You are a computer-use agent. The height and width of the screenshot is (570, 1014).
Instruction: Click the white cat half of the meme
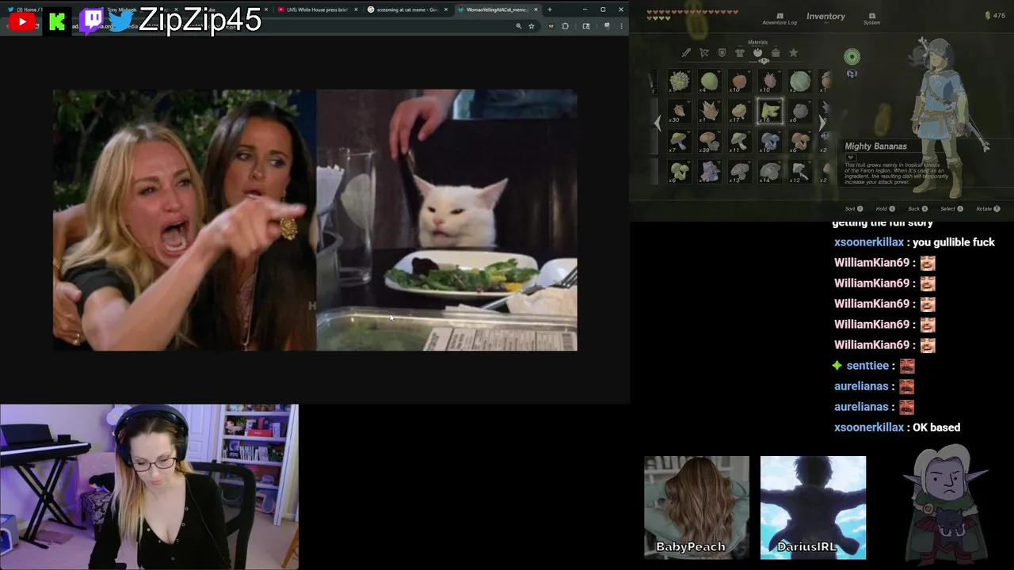pos(447,220)
